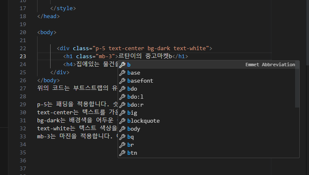
Task: Click the wrench icon beside 'bdo:r'
Action: coord(122,105)
